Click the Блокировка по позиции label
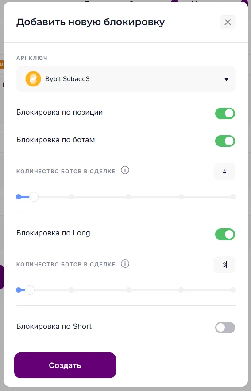 point(59,113)
